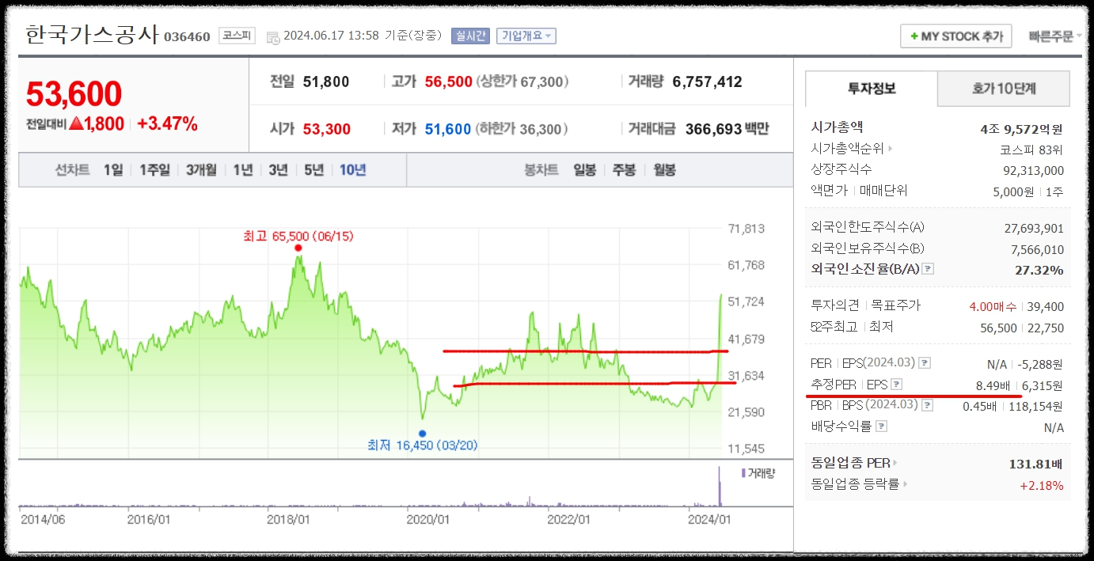Click the 동일업종 PER value 131.81배
Viewport: 1094px width, 561px height.
(1036, 464)
